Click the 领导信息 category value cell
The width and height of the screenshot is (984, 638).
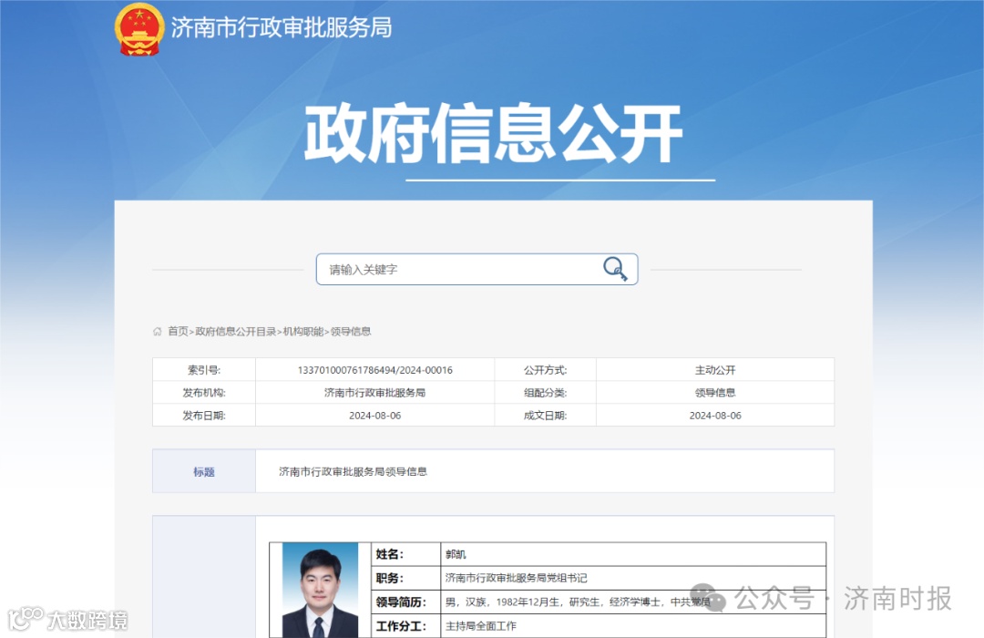click(715, 393)
